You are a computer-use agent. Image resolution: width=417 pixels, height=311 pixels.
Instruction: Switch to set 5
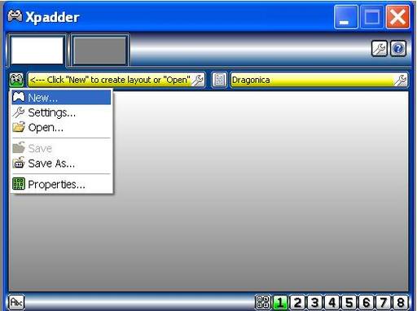349,302
